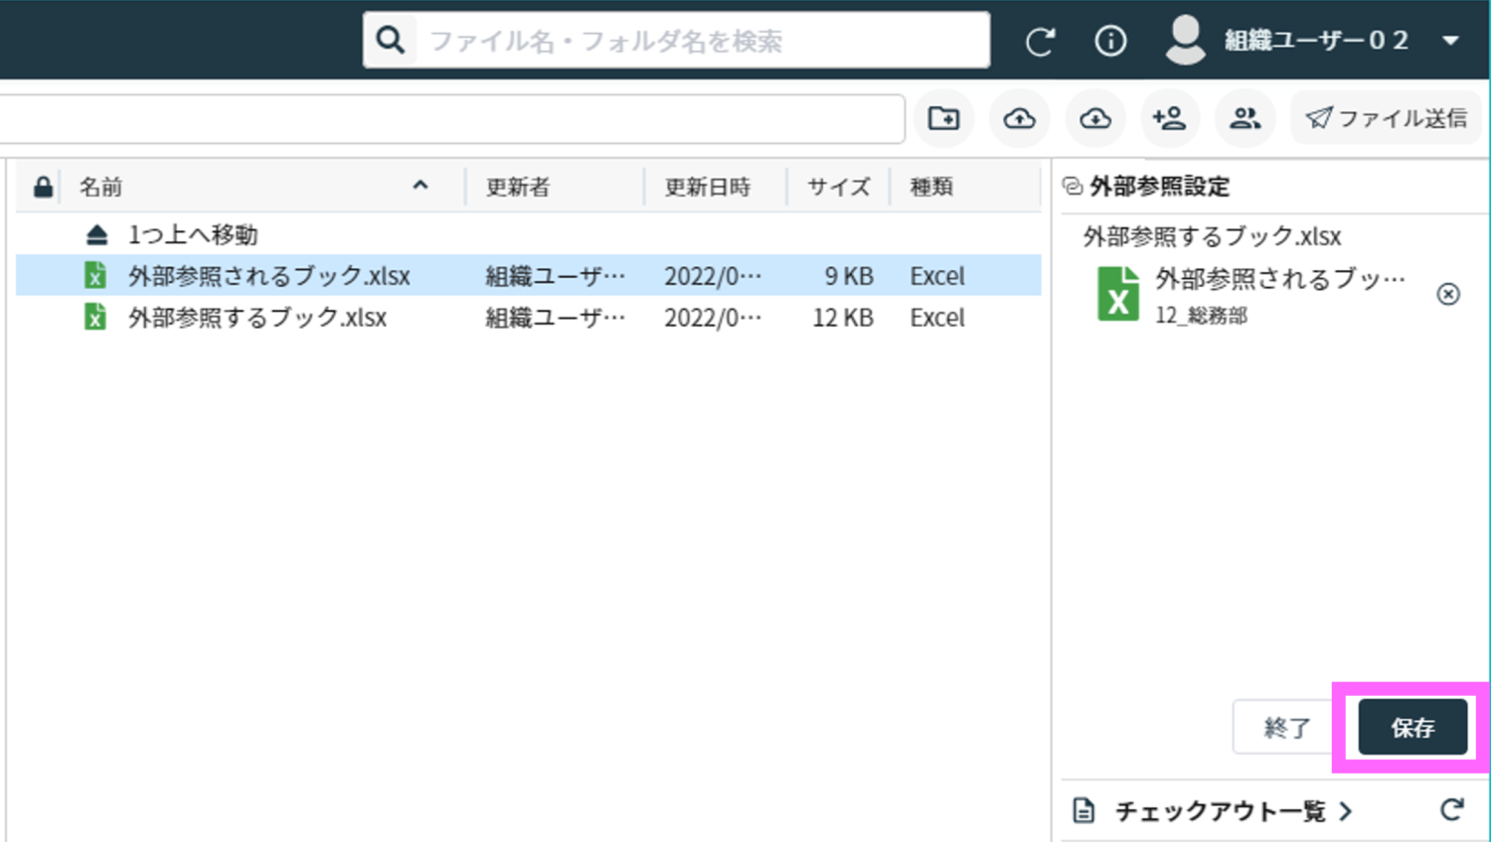Click the cloud download icon
Screen dimensions: 1491x842
[1094, 118]
